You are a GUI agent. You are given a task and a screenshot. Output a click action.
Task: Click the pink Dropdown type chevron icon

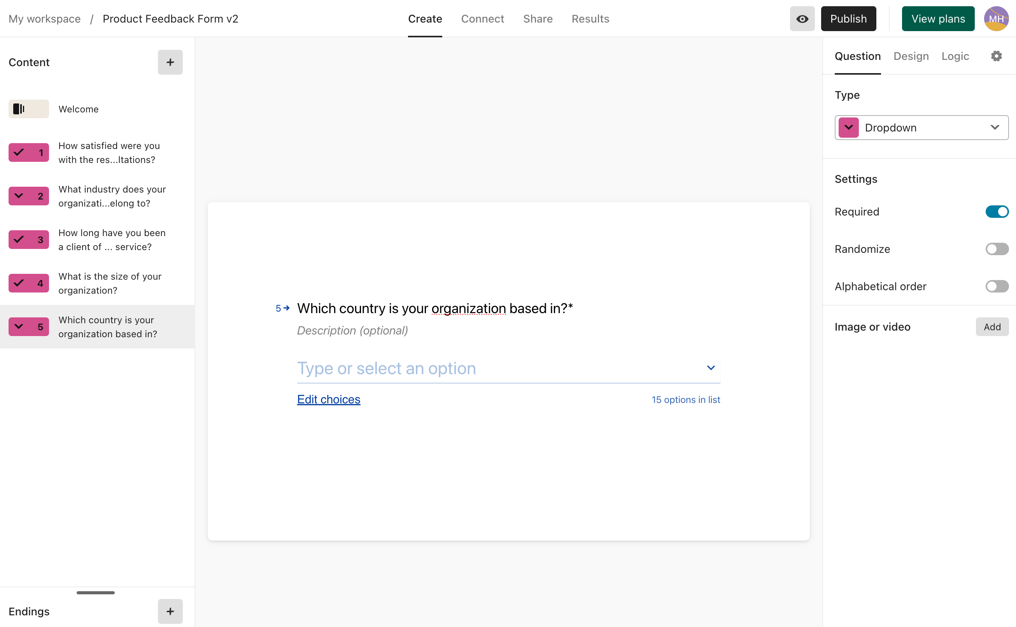click(848, 128)
